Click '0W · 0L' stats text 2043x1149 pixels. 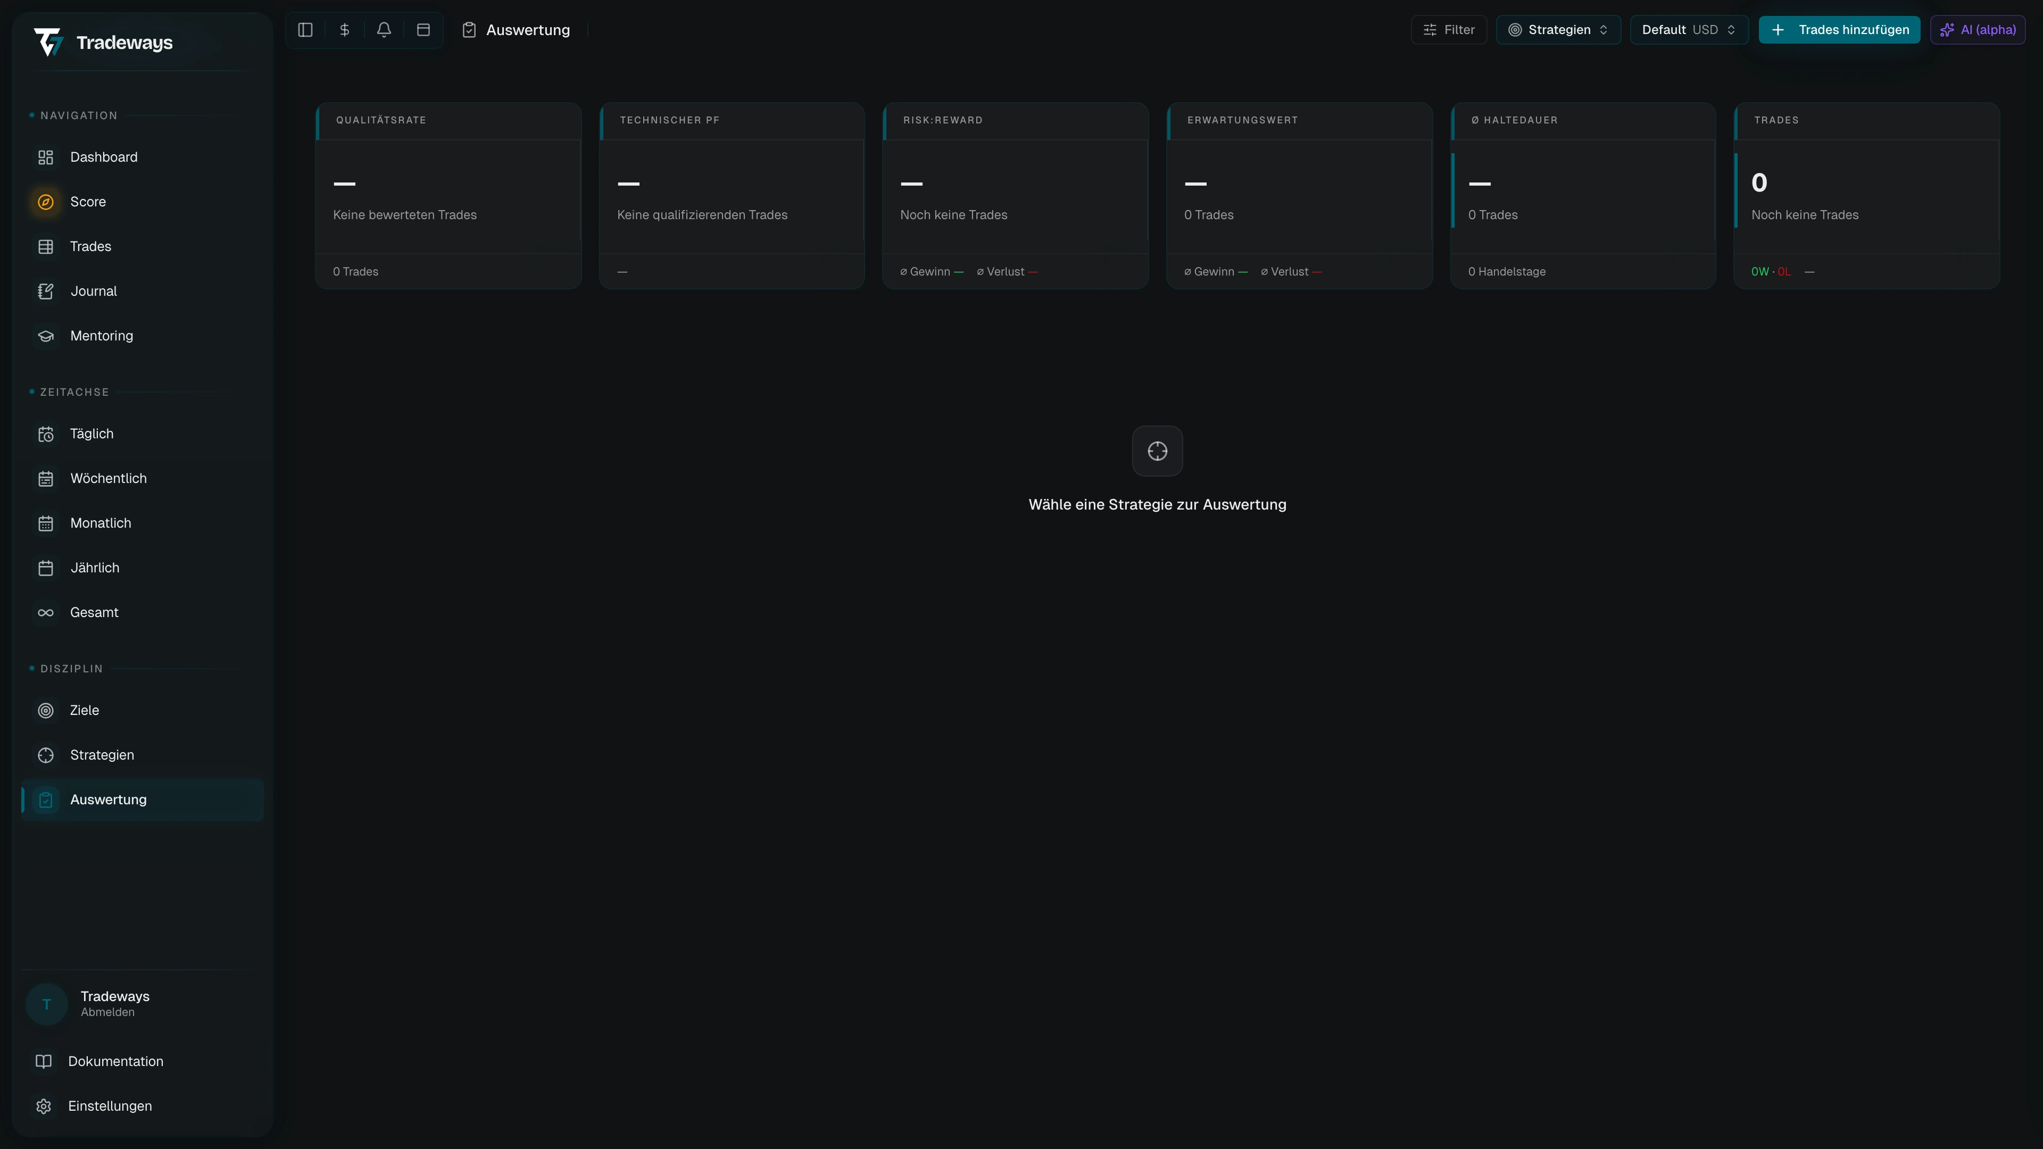tap(1771, 272)
